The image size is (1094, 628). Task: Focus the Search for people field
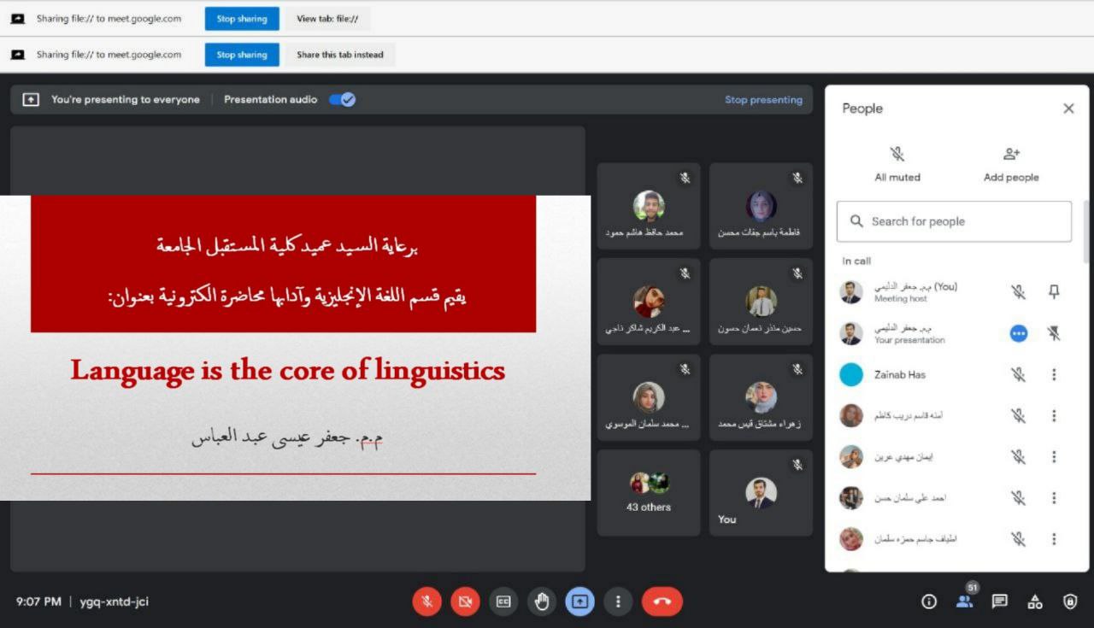pyautogui.click(x=954, y=221)
